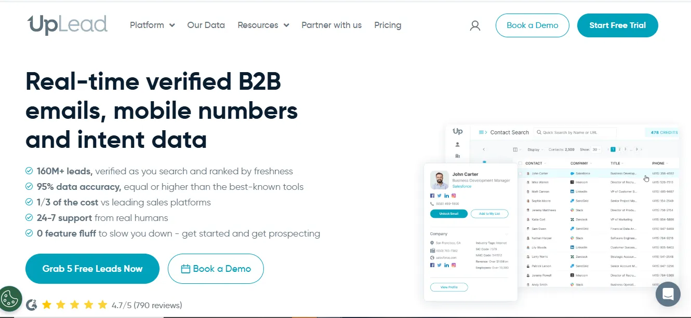Click the Start Free Trial button

(617, 25)
